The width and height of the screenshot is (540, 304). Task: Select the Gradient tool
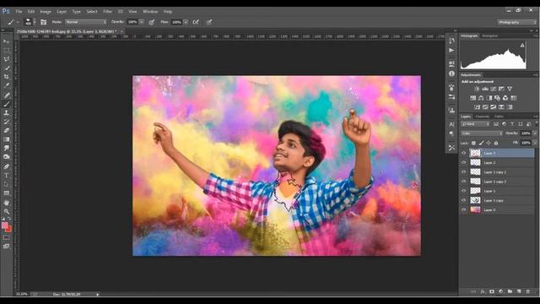pyautogui.click(x=6, y=139)
